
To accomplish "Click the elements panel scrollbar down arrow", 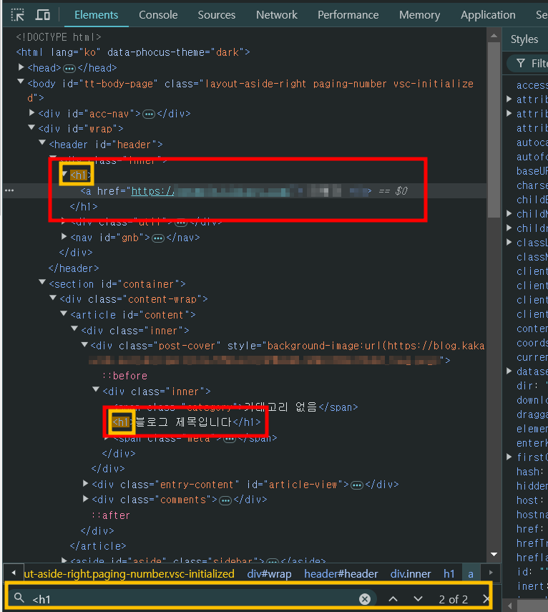I will coord(494,554).
